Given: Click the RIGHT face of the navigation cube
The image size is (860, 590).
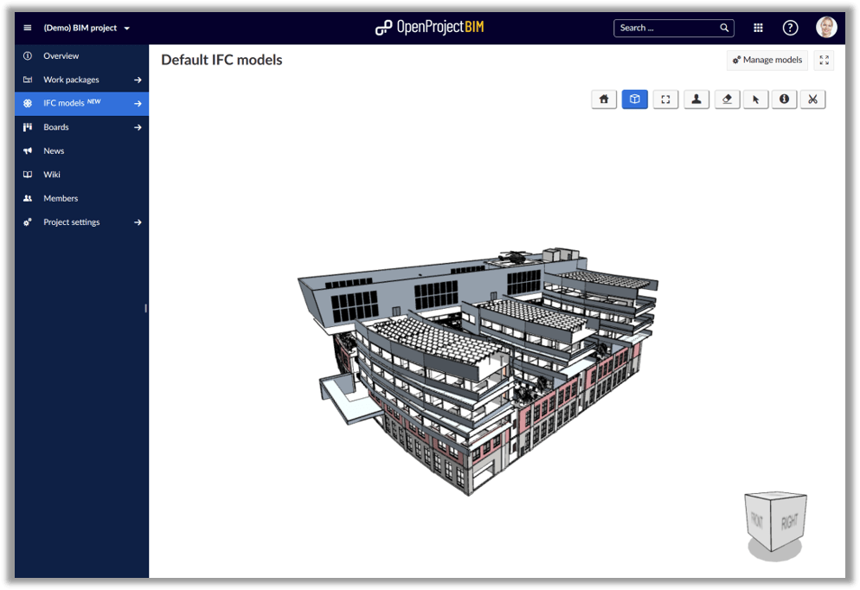Looking at the screenshot, I should (792, 519).
